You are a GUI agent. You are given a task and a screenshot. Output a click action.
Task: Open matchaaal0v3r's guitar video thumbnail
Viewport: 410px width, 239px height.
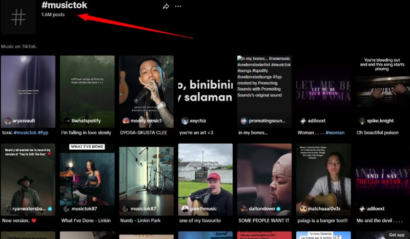323,180
